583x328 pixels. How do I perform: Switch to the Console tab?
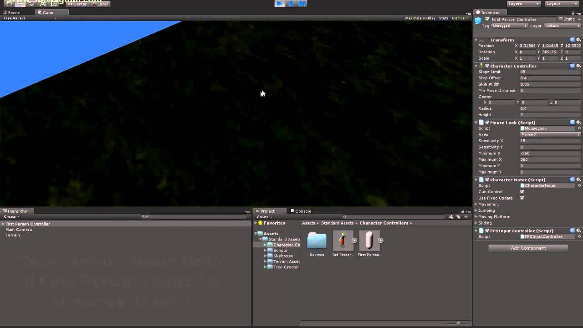pyautogui.click(x=301, y=211)
